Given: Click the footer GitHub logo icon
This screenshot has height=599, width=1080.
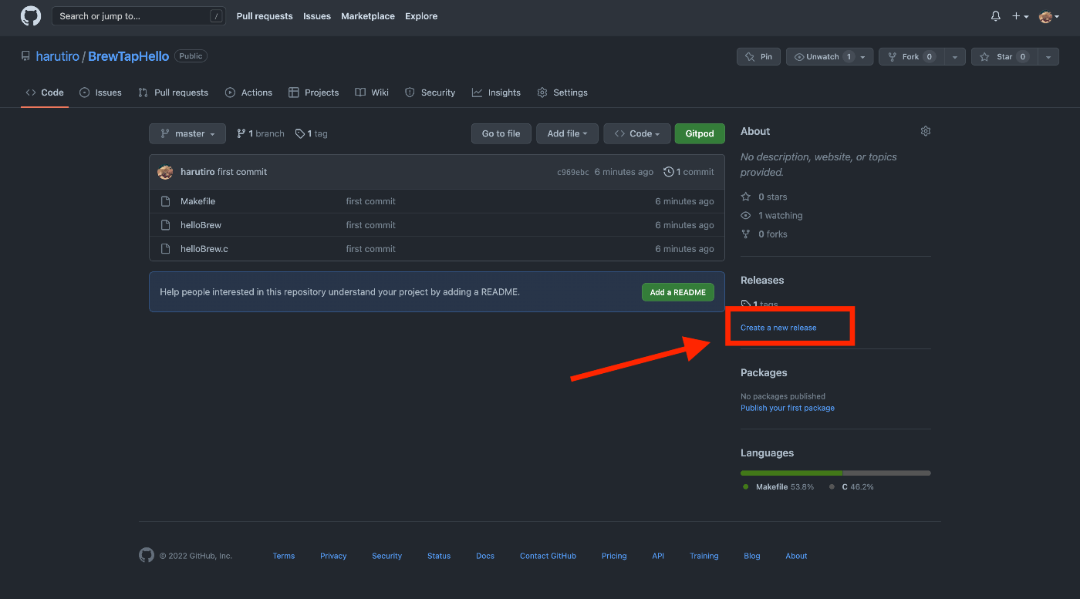Looking at the screenshot, I should coord(147,555).
